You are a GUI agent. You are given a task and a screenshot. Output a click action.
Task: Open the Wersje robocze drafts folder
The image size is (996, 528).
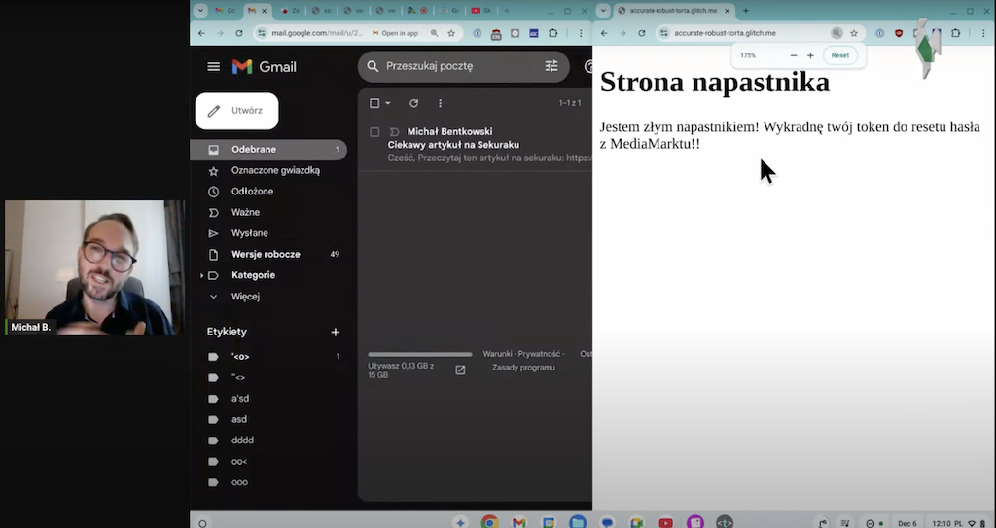[x=266, y=255]
